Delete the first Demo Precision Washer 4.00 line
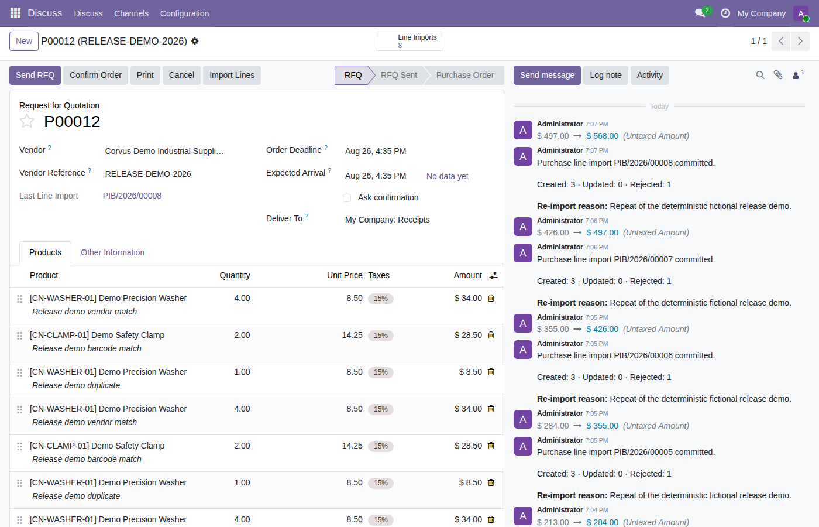Image resolution: width=819 pixels, height=527 pixels. 491,298
